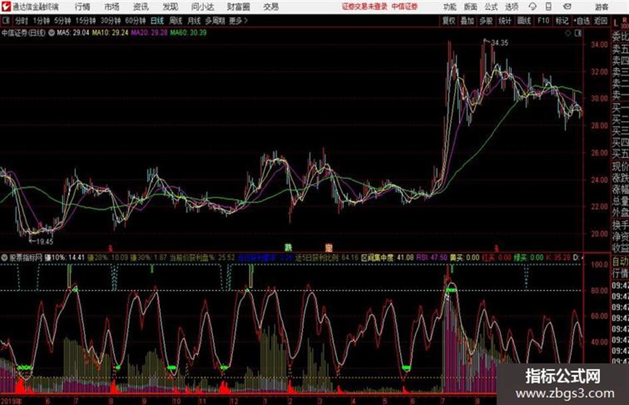Click the 叠加 overlay toolbar button
The height and width of the screenshot is (405, 629).
pyautogui.click(x=467, y=21)
